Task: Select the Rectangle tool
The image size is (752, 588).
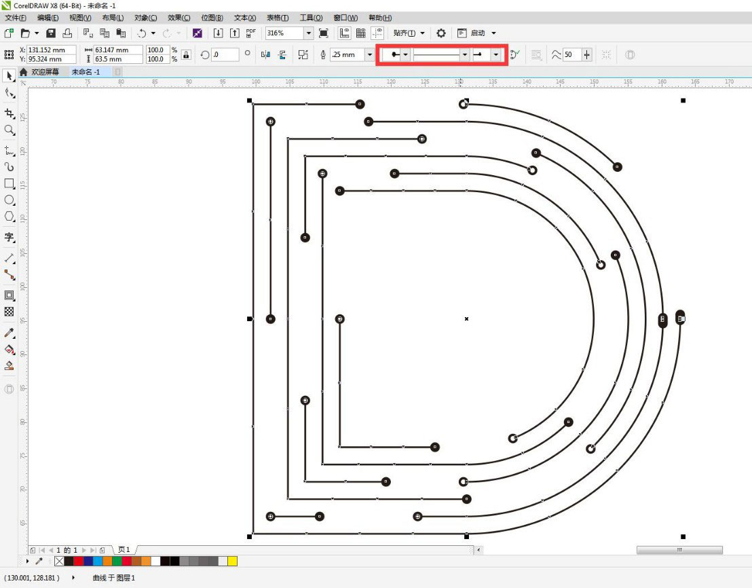Action: click(10, 183)
